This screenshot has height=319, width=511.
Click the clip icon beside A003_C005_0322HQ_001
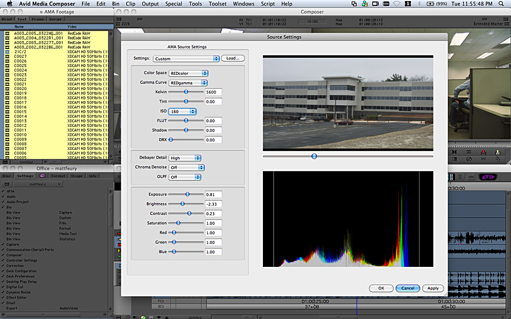click(x=7, y=33)
